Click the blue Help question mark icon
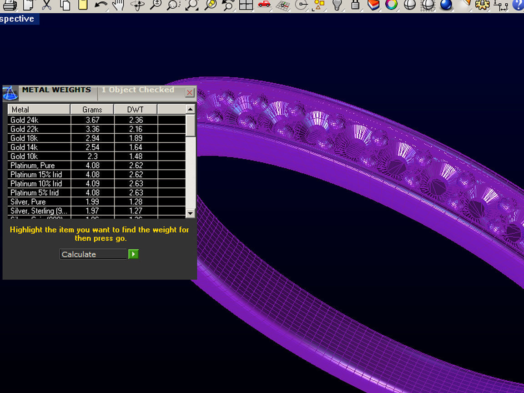 [519, 5]
